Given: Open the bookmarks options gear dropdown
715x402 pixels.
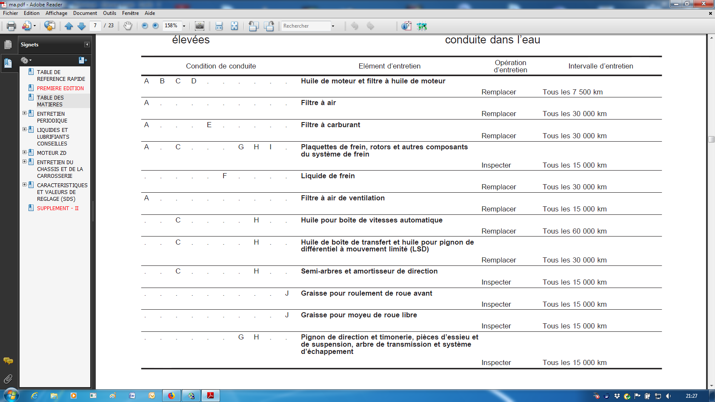Looking at the screenshot, I should (26, 60).
